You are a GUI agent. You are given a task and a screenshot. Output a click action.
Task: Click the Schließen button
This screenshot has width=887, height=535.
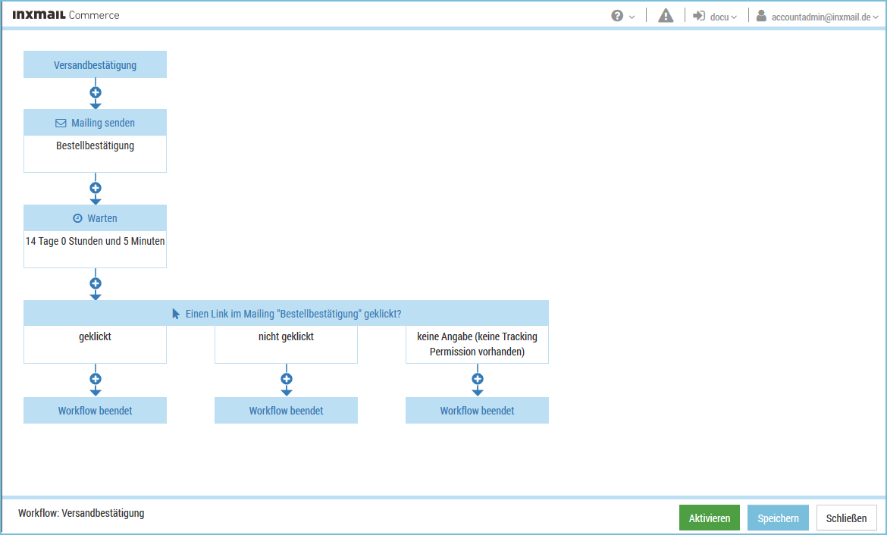[846, 518]
